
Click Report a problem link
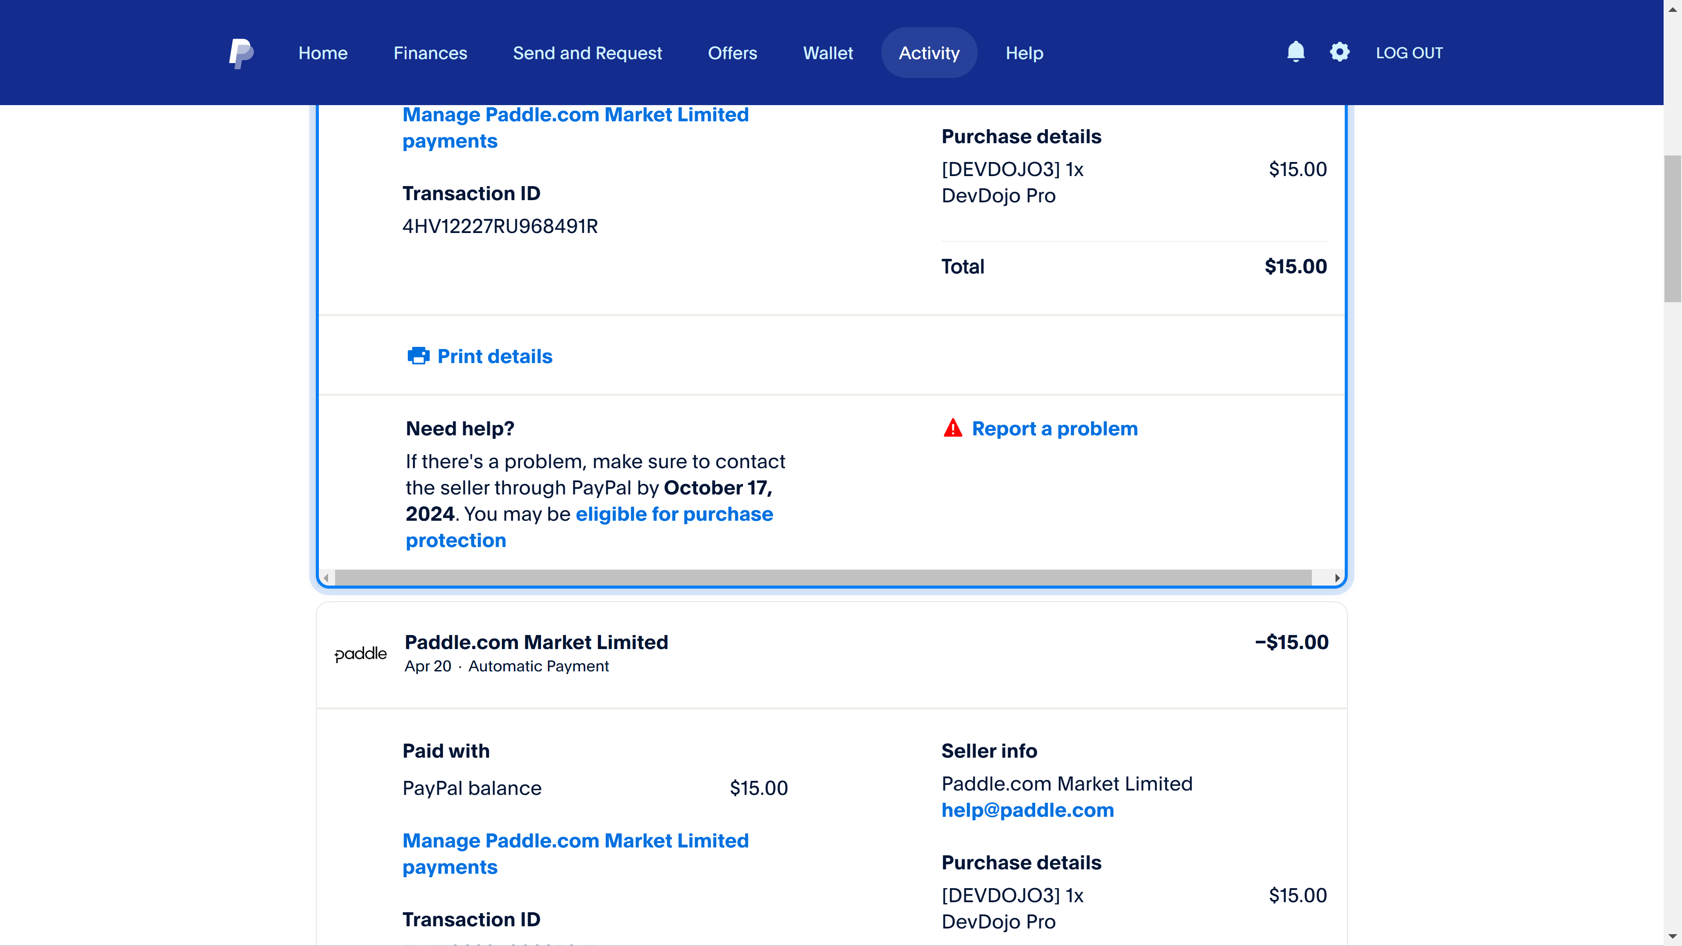pos(1054,428)
